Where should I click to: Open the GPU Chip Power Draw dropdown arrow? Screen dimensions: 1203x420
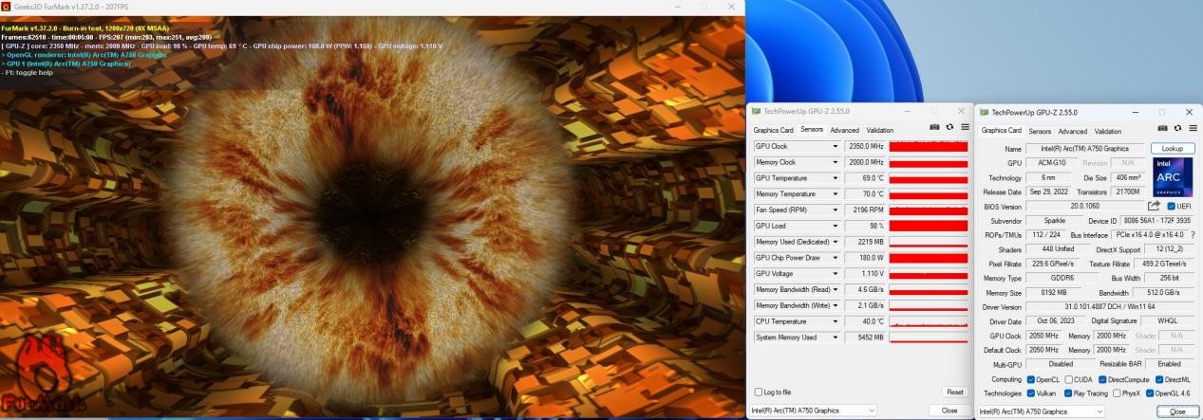(x=836, y=258)
